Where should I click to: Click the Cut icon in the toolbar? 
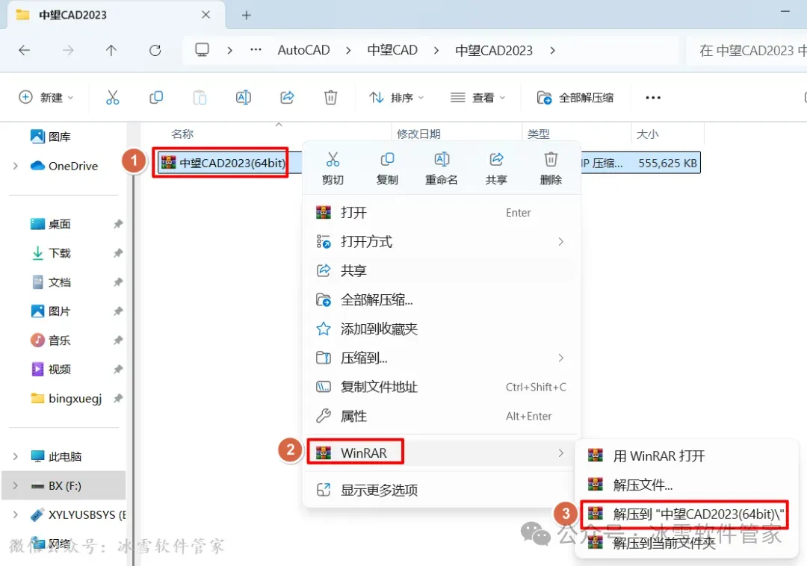tap(112, 97)
